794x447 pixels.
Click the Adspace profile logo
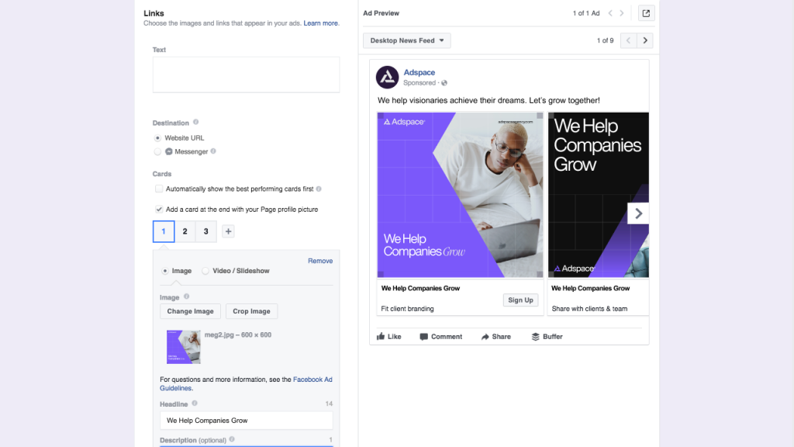click(x=387, y=78)
